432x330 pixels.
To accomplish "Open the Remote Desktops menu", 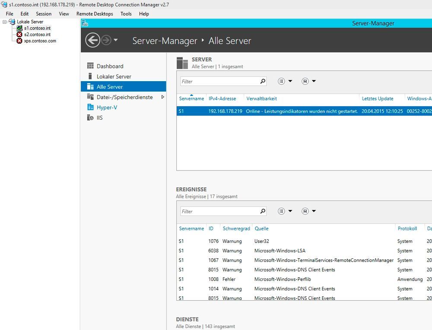I will 95,14.
